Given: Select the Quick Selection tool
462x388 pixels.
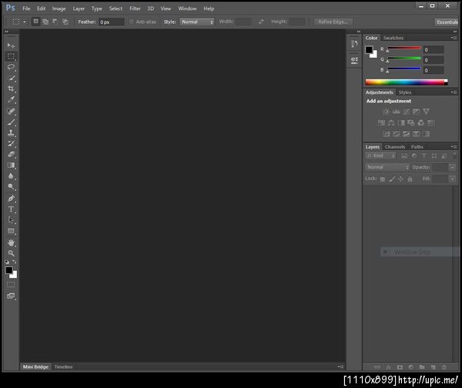Looking at the screenshot, I should (x=12, y=78).
